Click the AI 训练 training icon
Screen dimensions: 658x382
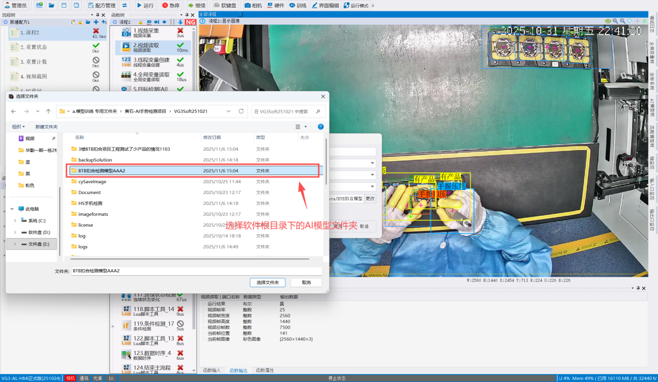coord(298,5)
